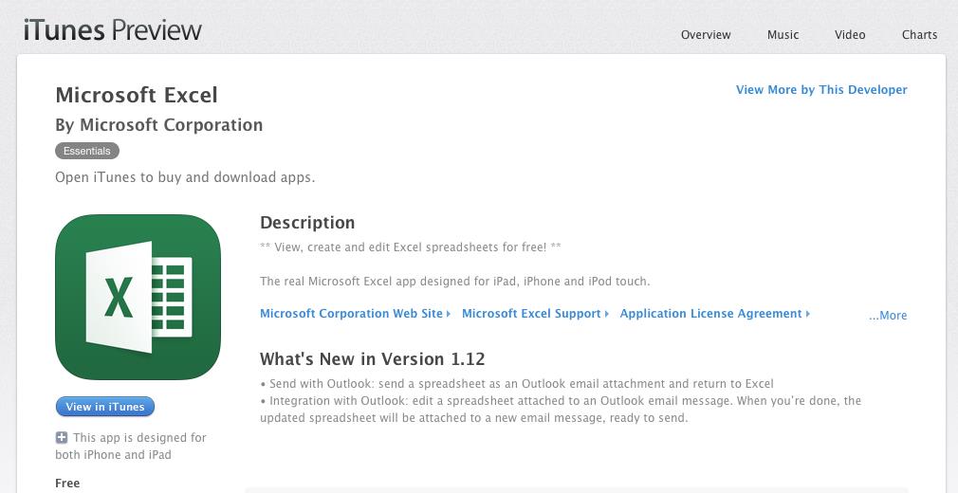Click the By Microsoft Corporation text
This screenshot has height=493, width=958.
click(158, 124)
